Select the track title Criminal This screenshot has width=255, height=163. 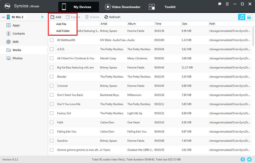[x=62, y=86]
